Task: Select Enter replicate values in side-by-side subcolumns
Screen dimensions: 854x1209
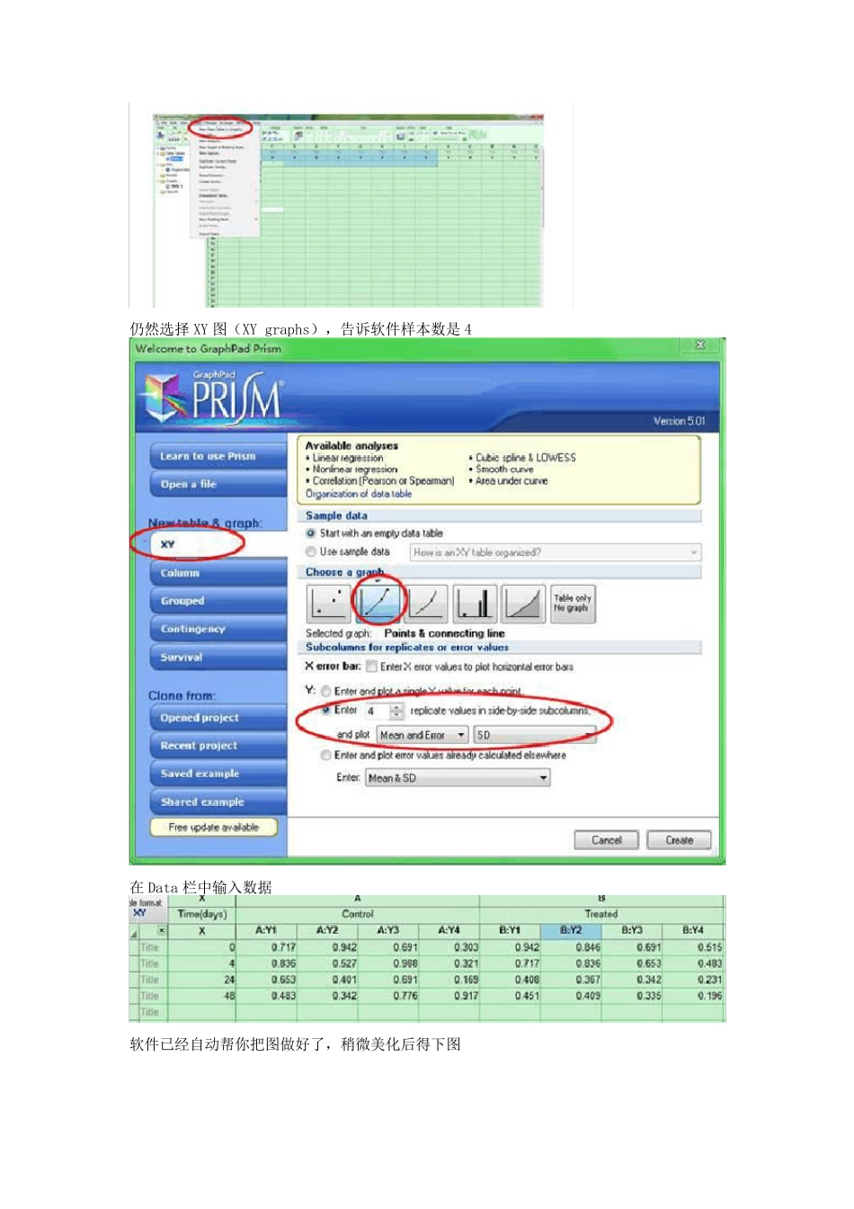Action: pyautogui.click(x=325, y=710)
